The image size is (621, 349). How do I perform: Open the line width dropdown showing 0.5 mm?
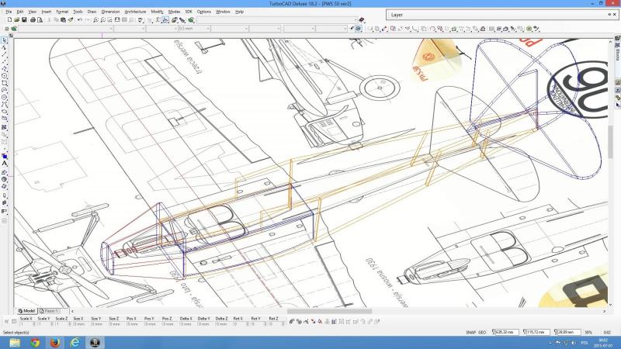coord(206,29)
